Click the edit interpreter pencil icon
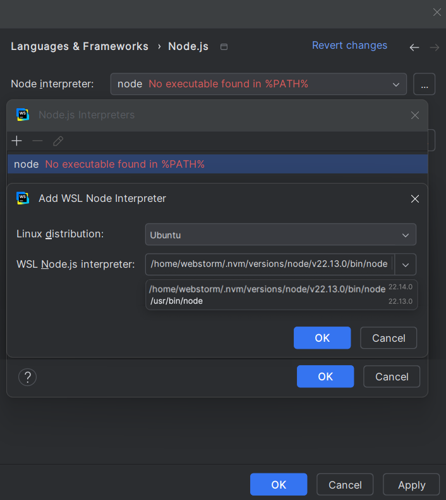Image resolution: width=446 pixels, height=500 pixels. 58,141
